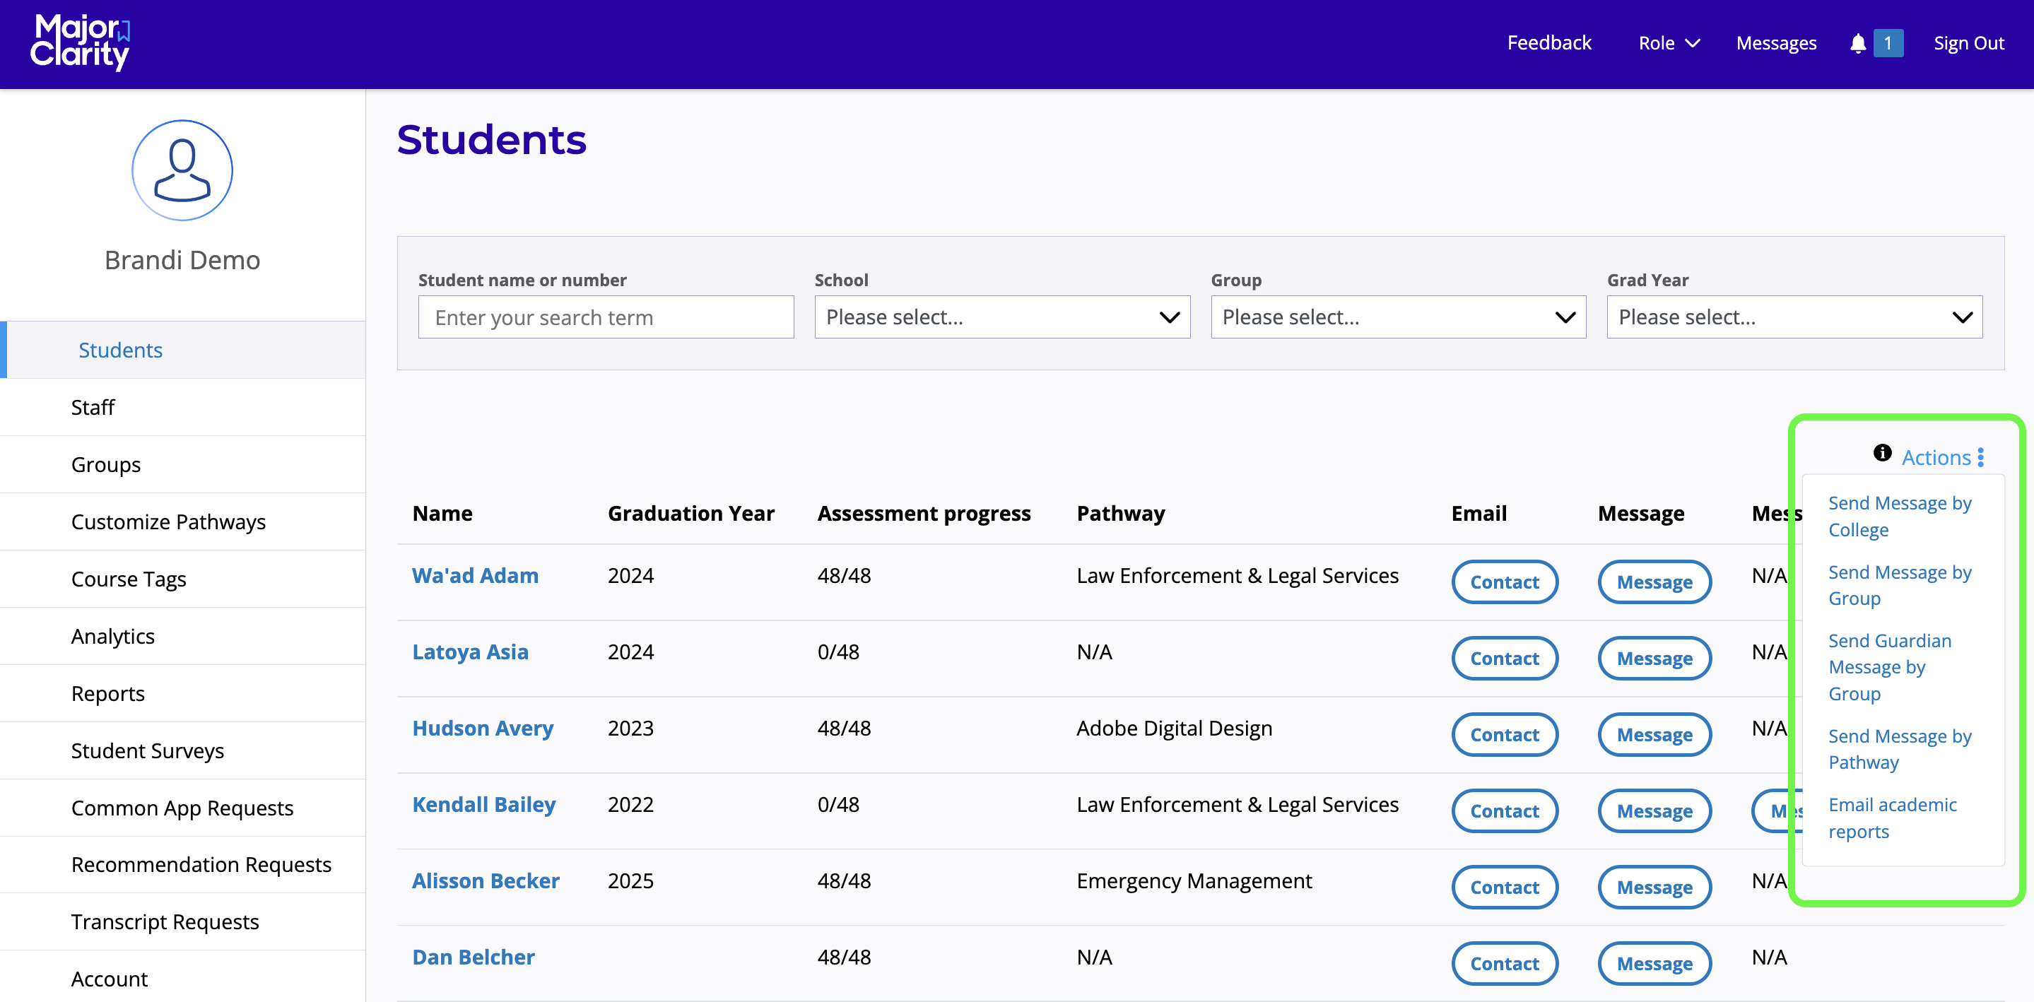Click the Actions three-dot menu icon
This screenshot has width=2034, height=1002.
tap(1980, 457)
